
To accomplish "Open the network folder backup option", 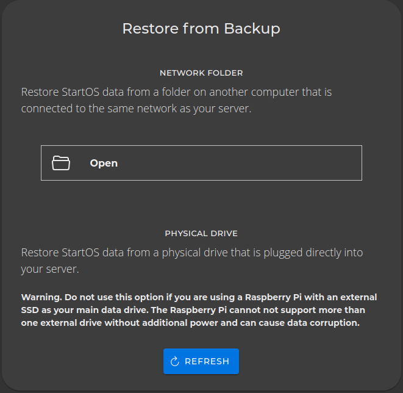I will (201, 163).
